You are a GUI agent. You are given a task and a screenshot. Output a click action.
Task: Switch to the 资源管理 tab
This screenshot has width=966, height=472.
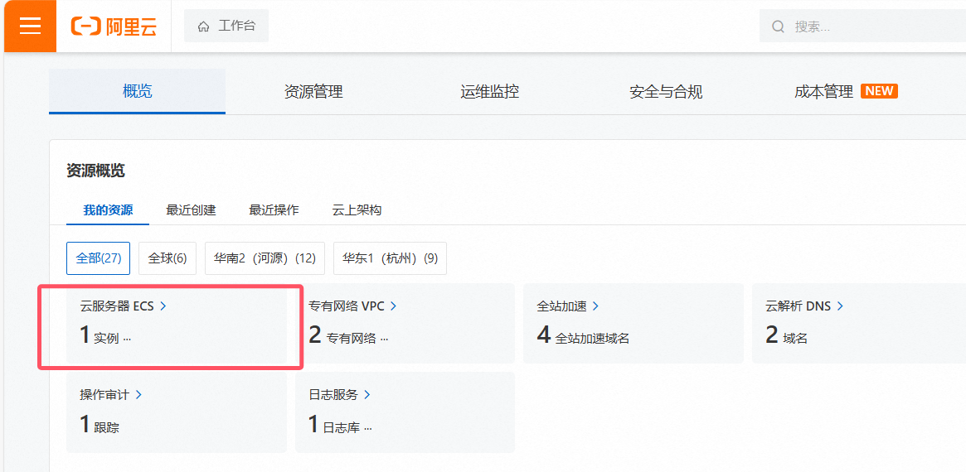[313, 92]
